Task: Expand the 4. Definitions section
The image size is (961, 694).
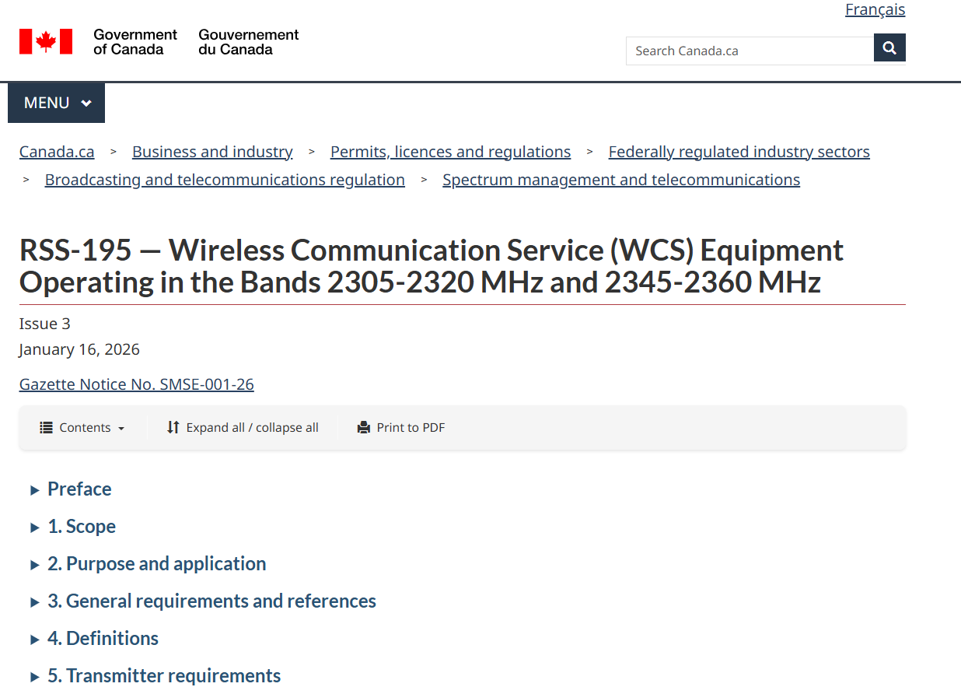Action: point(103,638)
